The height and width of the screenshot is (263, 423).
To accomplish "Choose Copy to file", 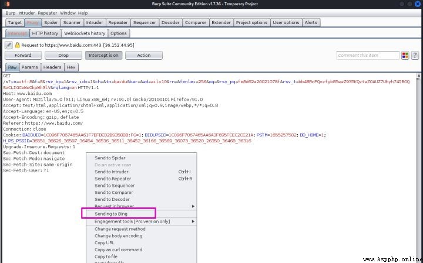I will [142, 257].
